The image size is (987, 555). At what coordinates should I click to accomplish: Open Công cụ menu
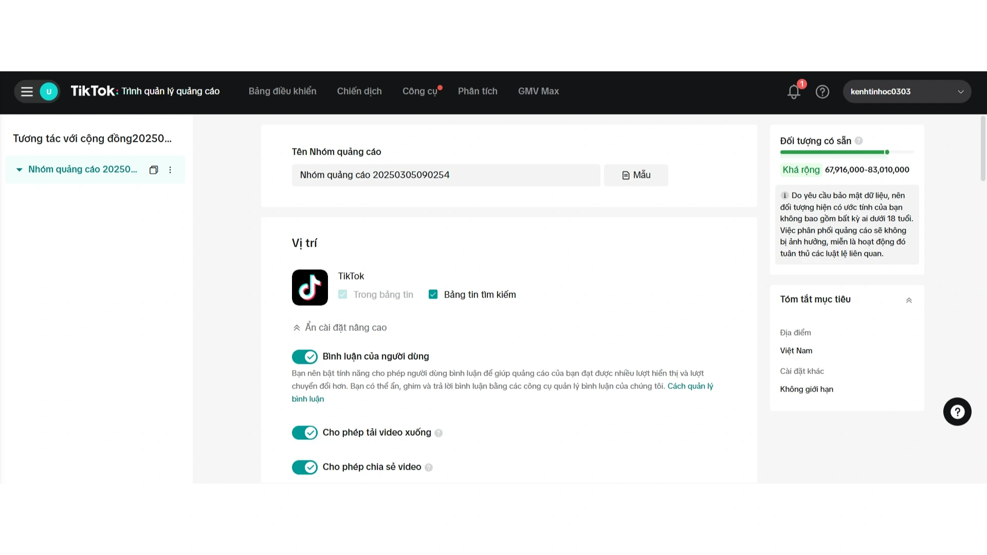[x=420, y=91]
